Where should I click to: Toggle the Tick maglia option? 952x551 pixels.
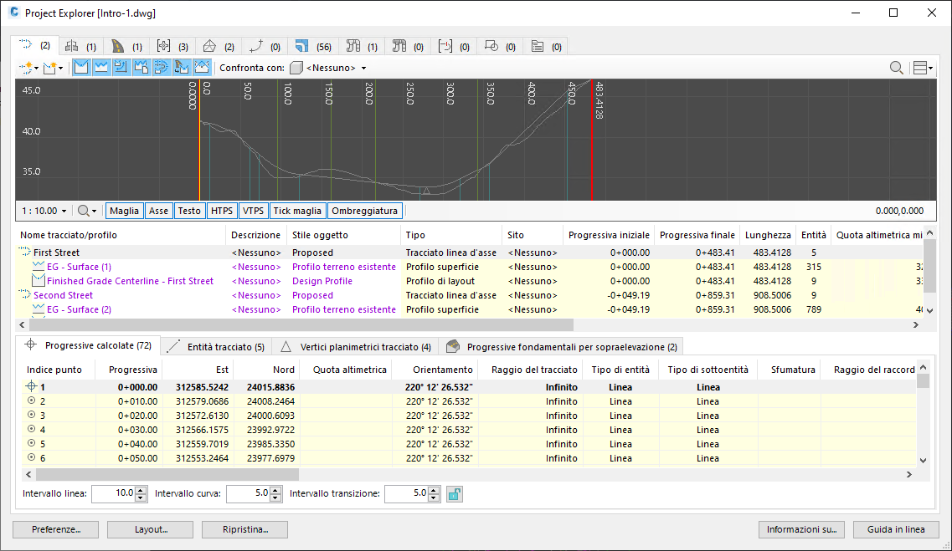[x=297, y=210]
